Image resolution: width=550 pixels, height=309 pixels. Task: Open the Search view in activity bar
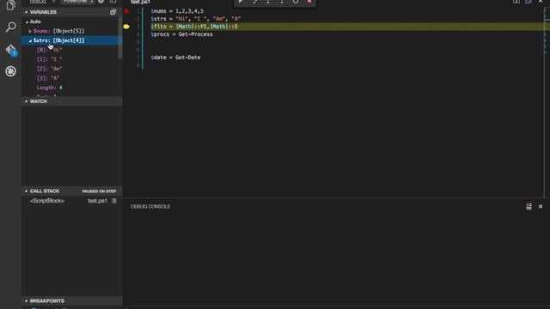coord(10,27)
